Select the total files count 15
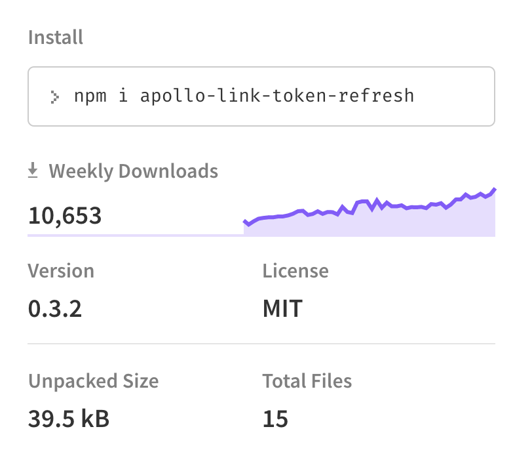Screen dimensions: 532x450 point(275,419)
